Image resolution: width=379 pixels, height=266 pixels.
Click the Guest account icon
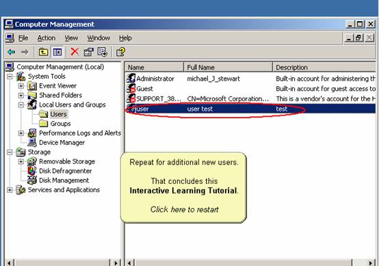coord(131,88)
